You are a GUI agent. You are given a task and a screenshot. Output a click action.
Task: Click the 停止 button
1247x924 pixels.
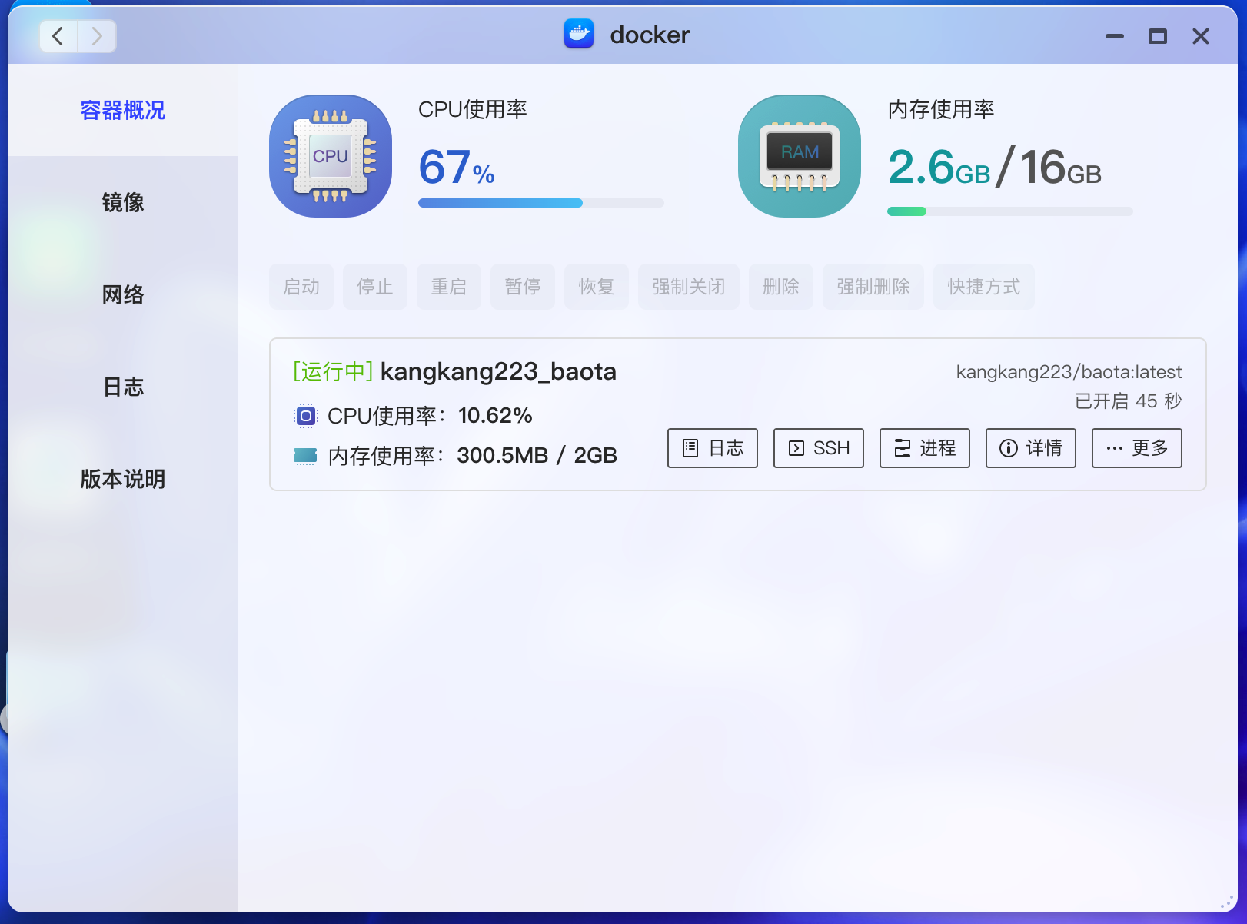(x=375, y=287)
